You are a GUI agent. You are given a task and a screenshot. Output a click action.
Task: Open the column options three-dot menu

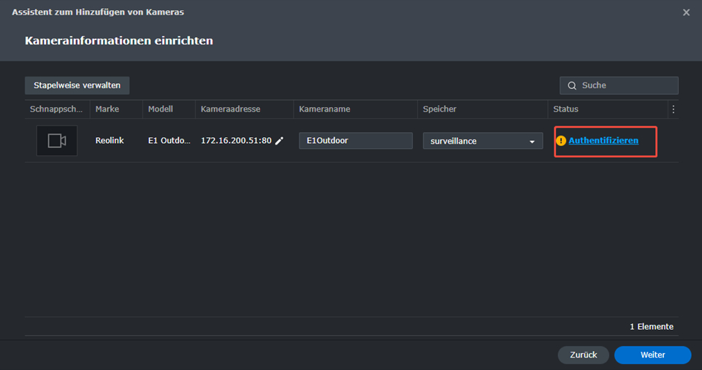[x=674, y=109]
